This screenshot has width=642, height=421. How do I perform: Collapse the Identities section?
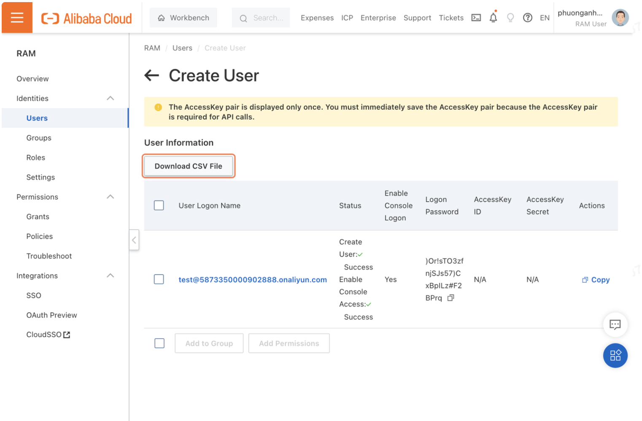pos(111,98)
